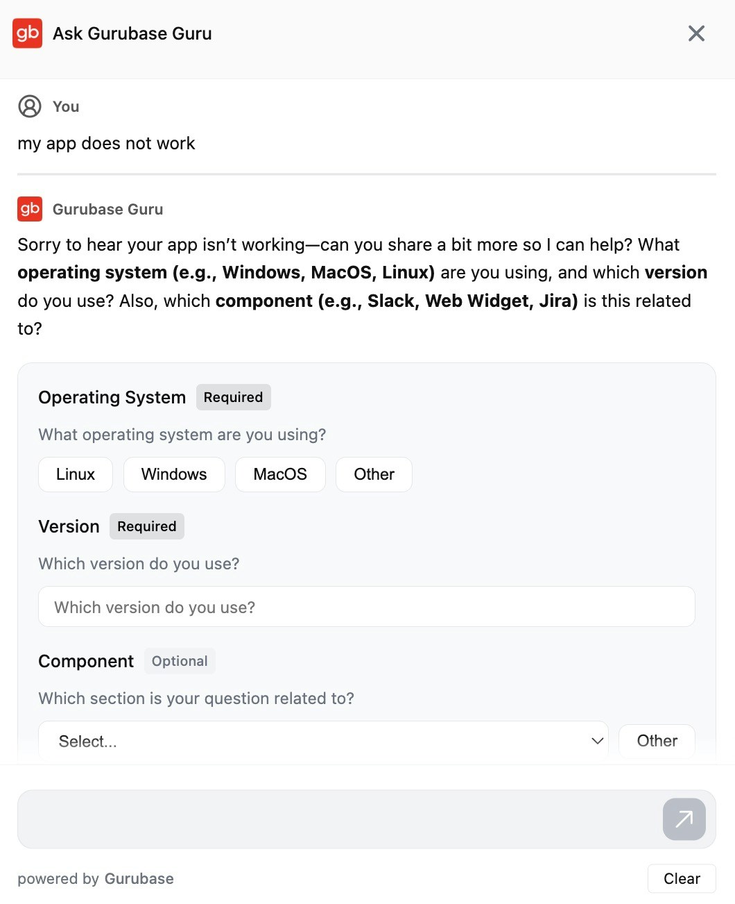The height and width of the screenshot is (904, 735).
Task: Click the gb icon beside the chat title
Action: point(27,33)
